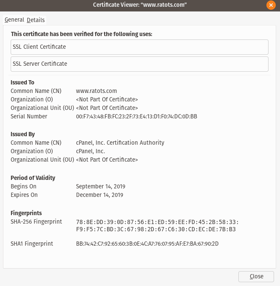Click the Issued By section heading
The image size is (280, 286).
(23, 134)
